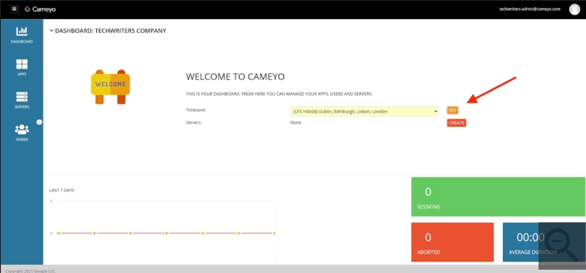Viewport: 586px width, 273px height.
Task: Click the first data point on chart
Action: pos(58,233)
